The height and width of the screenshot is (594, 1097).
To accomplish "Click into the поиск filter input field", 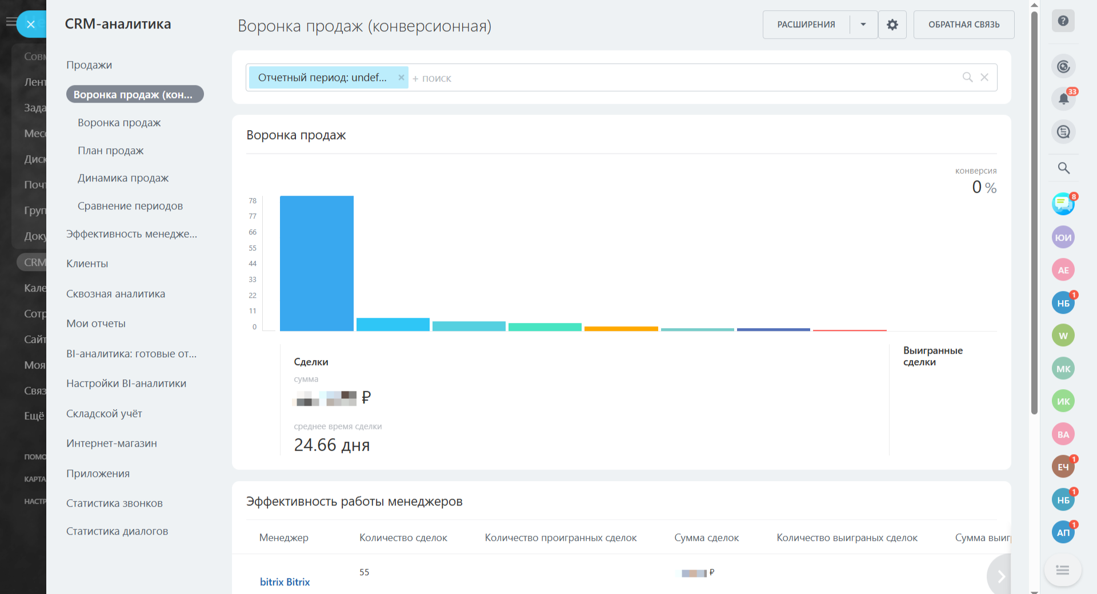I will (x=686, y=78).
